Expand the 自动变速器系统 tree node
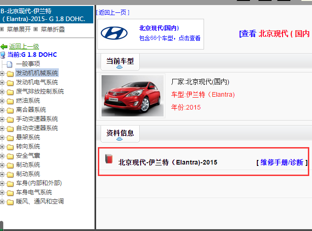 (2, 129)
